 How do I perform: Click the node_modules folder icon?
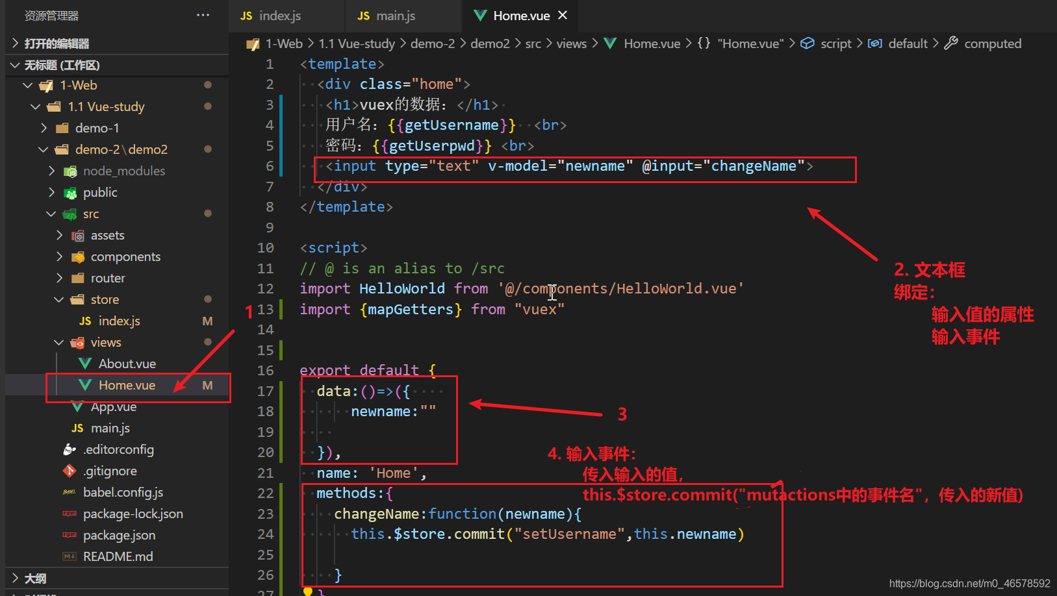[x=70, y=171]
